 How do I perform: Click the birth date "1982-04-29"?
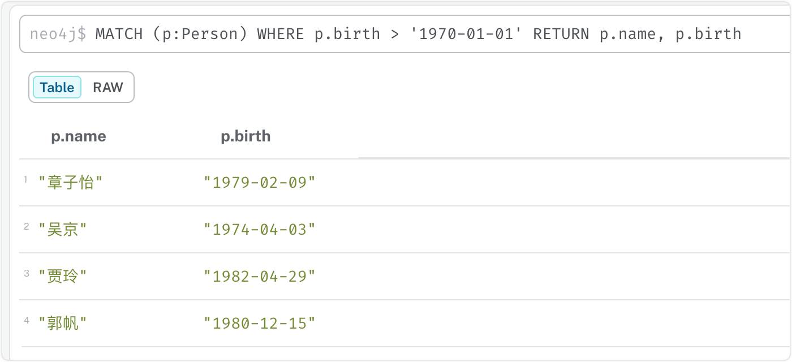click(x=260, y=277)
